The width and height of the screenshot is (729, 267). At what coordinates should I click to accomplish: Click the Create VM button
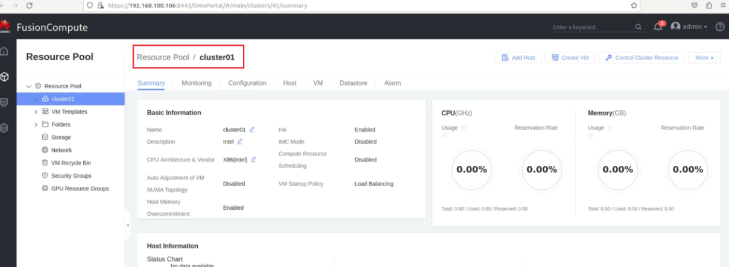pos(570,58)
